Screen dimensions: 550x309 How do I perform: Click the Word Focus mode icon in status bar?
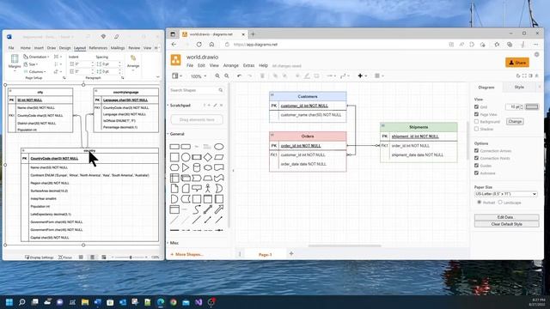click(x=65, y=257)
